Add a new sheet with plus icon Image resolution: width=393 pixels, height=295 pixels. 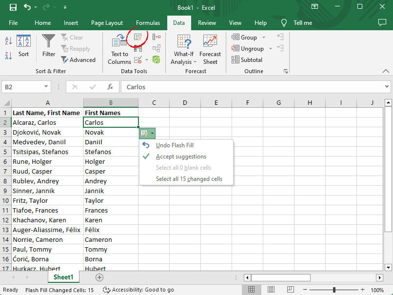click(x=99, y=277)
